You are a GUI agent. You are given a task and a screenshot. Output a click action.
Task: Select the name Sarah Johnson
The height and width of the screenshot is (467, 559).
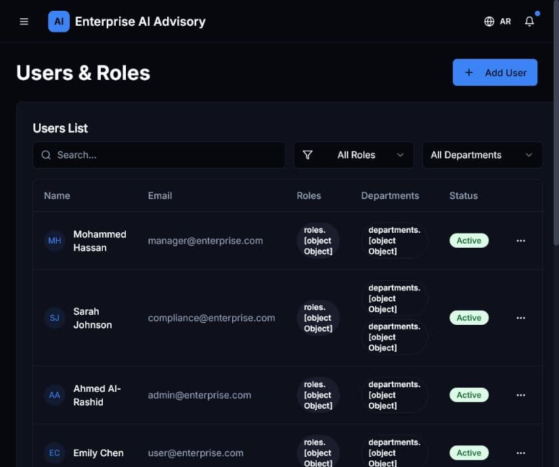(93, 318)
